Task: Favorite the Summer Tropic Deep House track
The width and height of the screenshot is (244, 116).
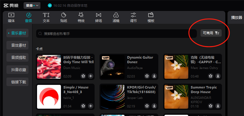Action: point(211,106)
